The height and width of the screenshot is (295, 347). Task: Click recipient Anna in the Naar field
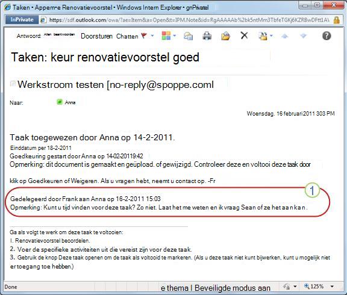(x=70, y=102)
